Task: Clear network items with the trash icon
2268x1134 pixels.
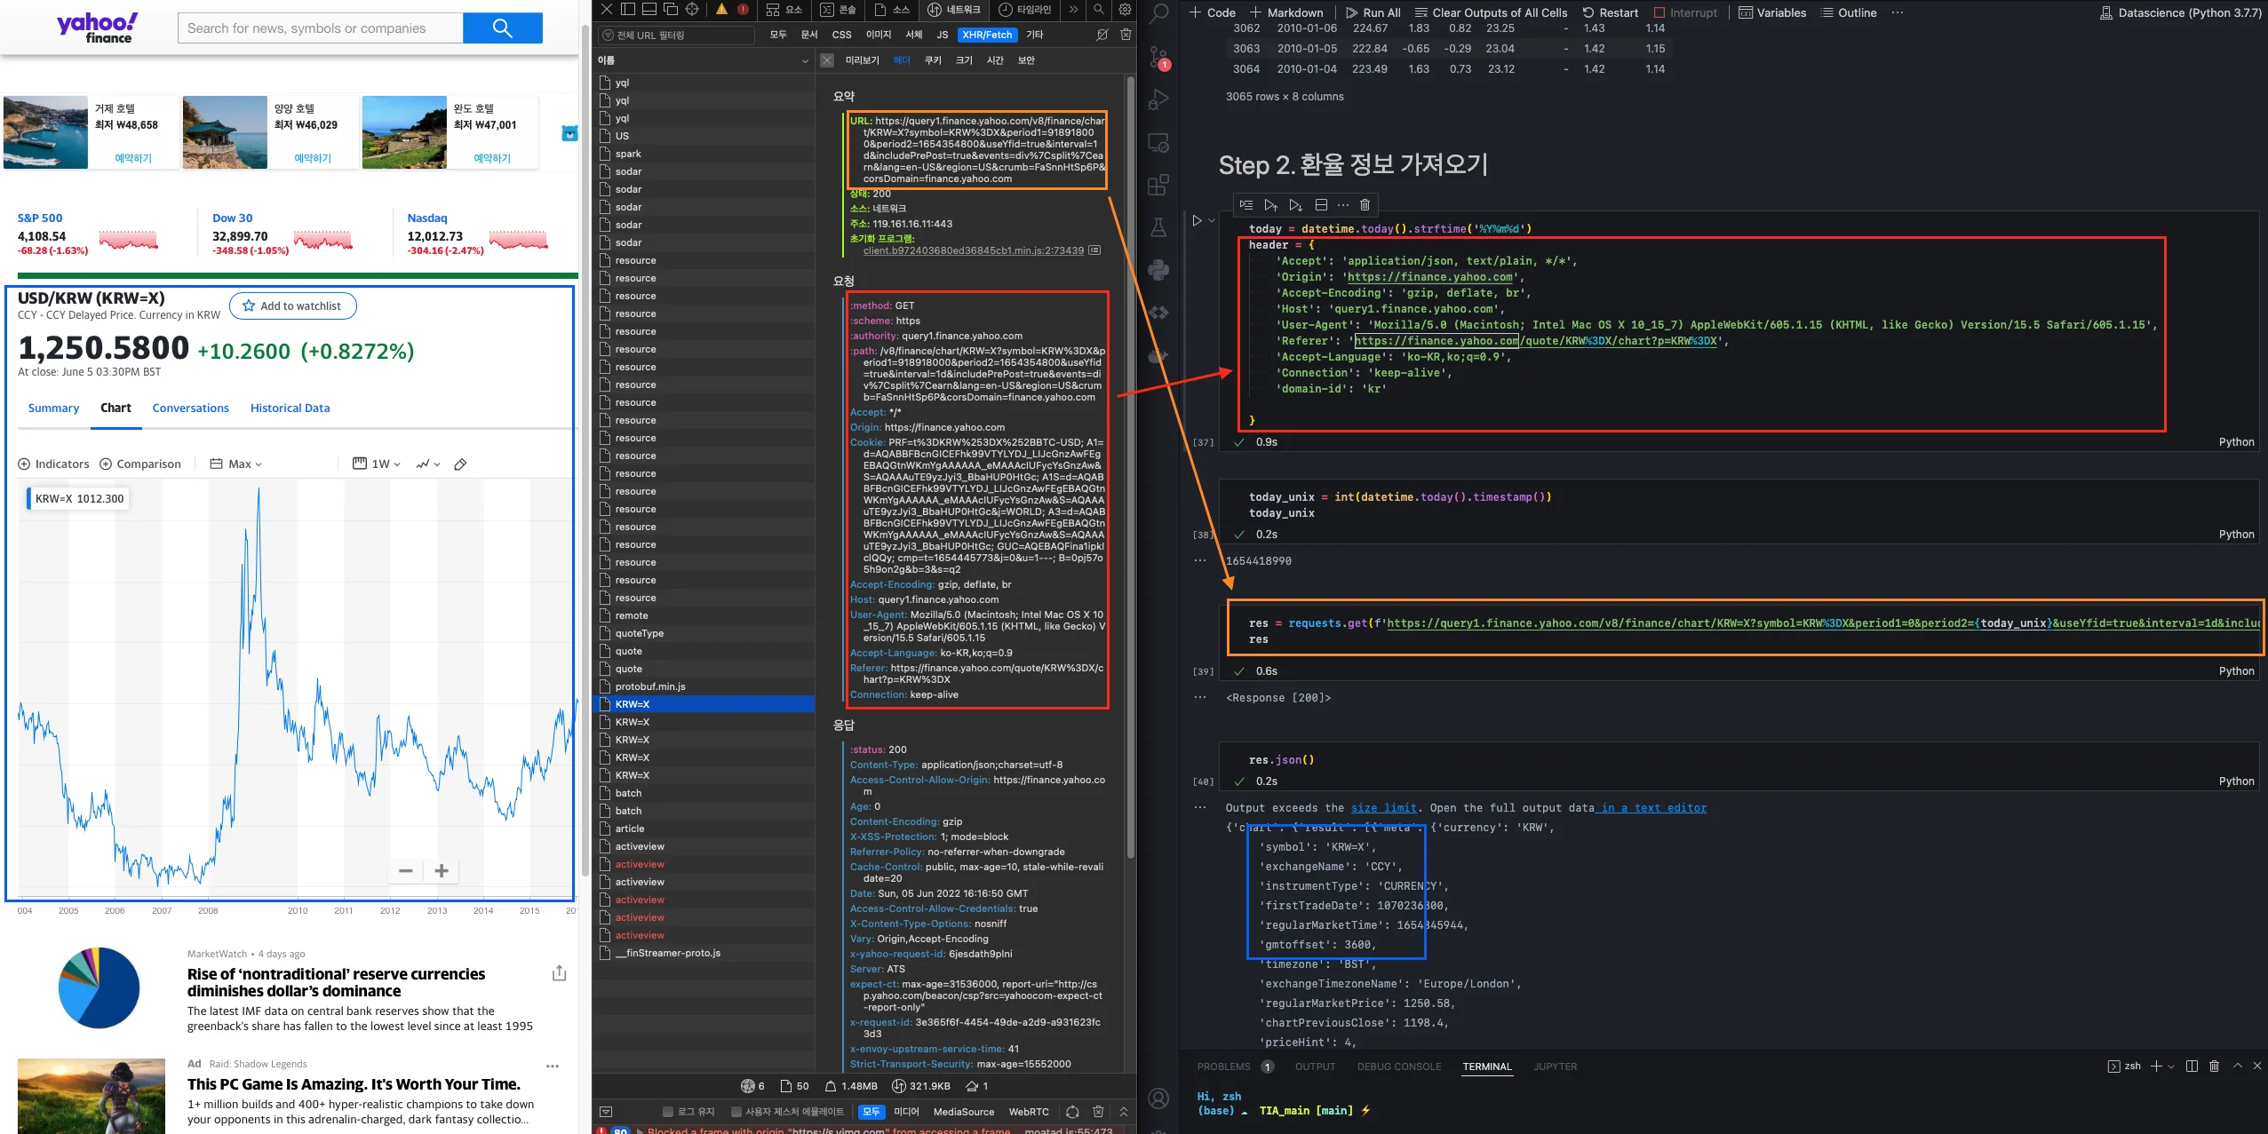Action: point(1126,35)
